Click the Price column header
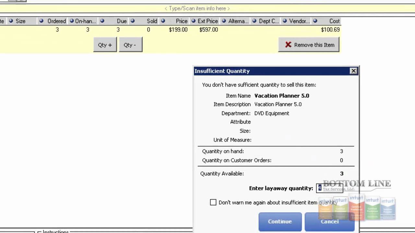This screenshot has width=415, height=233. (x=174, y=21)
